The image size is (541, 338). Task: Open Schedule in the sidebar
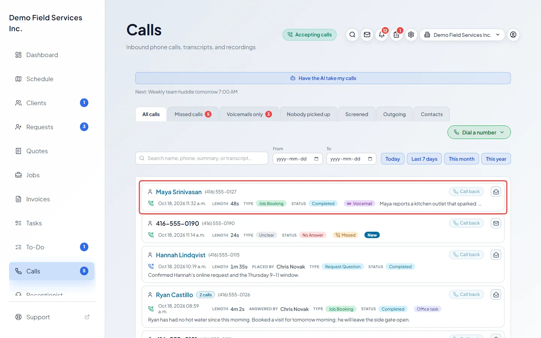click(52, 79)
